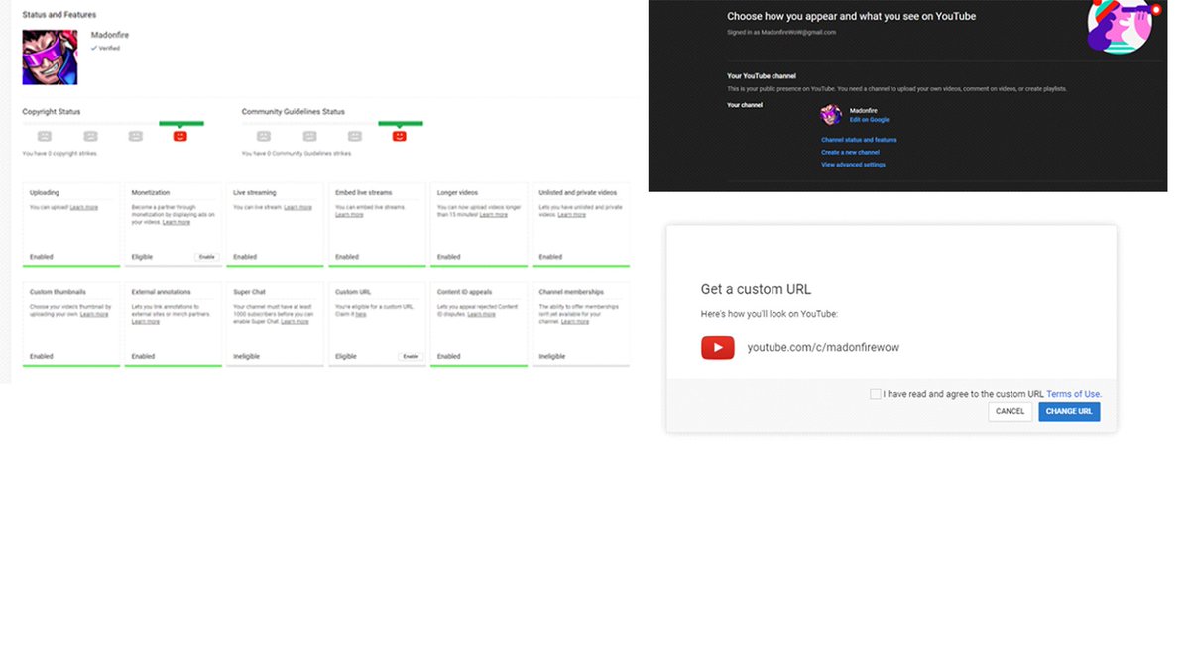Image resolution: width=1190 pixels, height=669 pixels.
Task: Open Learn more in the Live streaming card
Action: tap(297, 207)
